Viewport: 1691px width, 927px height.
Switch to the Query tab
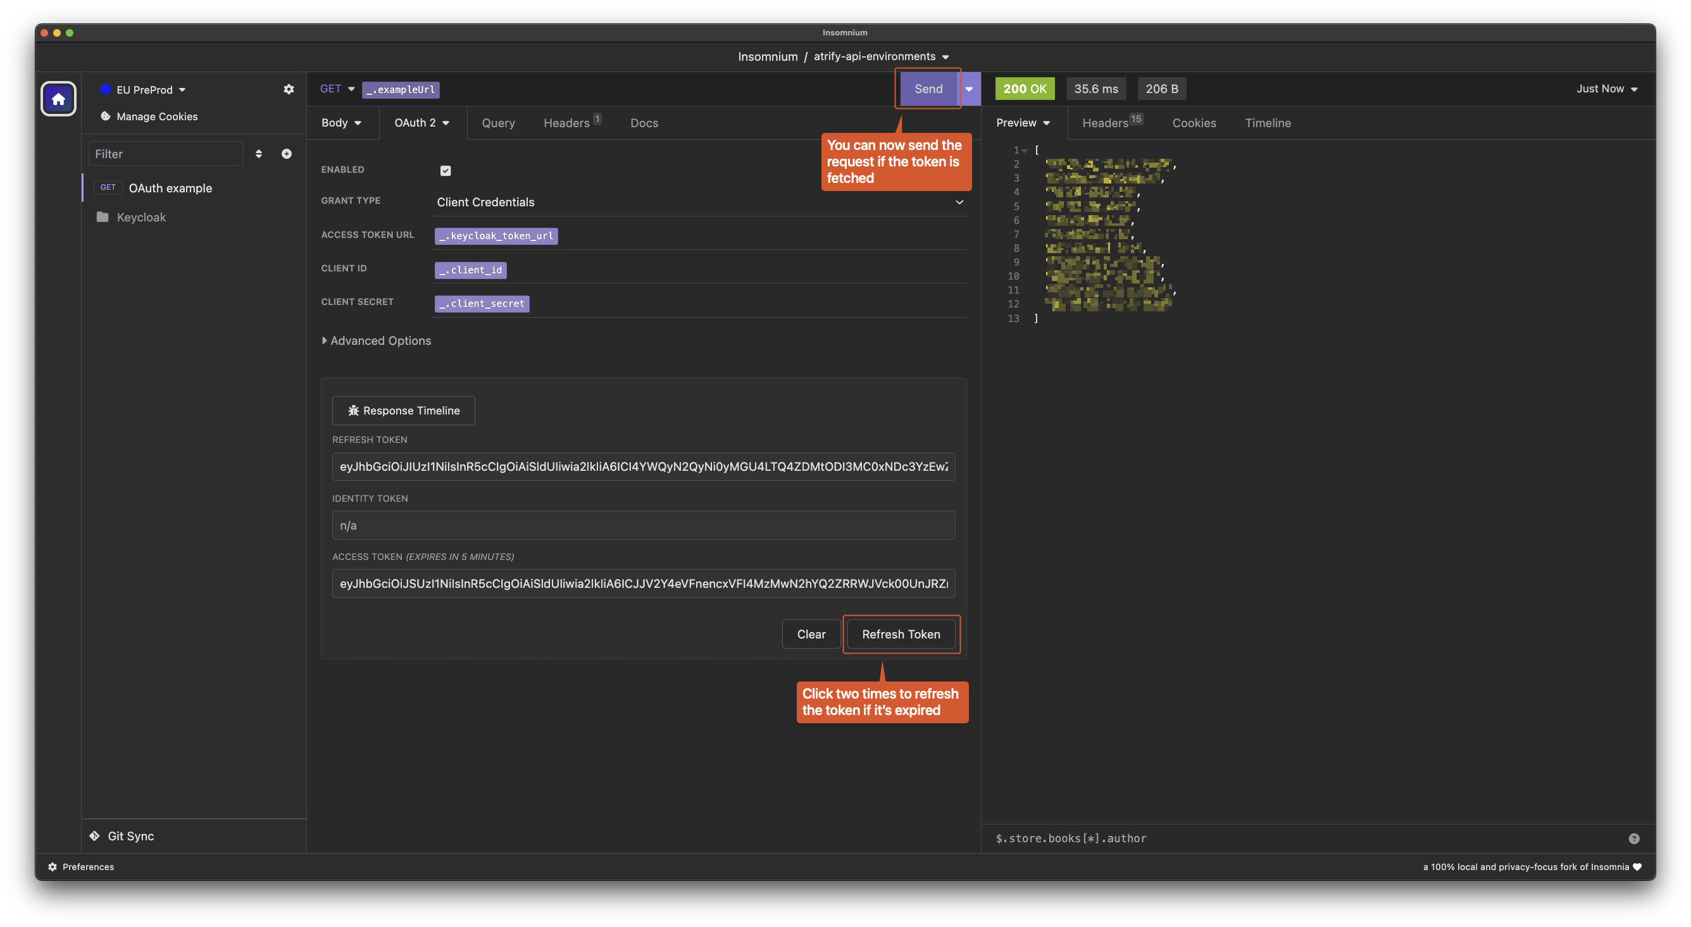click(497, 123)
